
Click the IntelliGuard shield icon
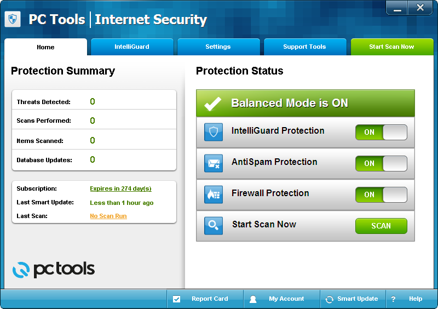214,132
